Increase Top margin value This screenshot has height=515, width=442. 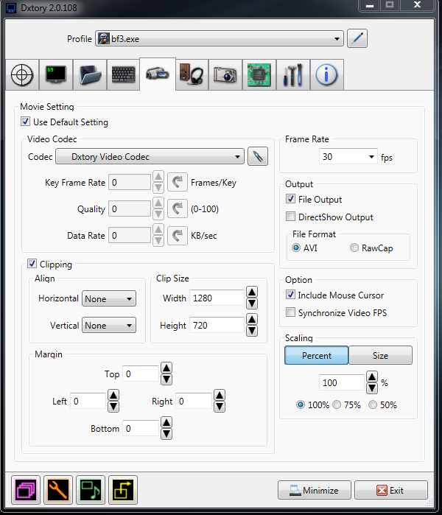(166, 368)
